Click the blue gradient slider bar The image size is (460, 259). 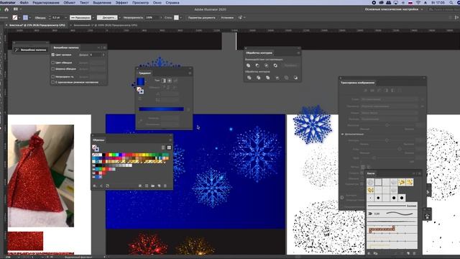[161, 109]
